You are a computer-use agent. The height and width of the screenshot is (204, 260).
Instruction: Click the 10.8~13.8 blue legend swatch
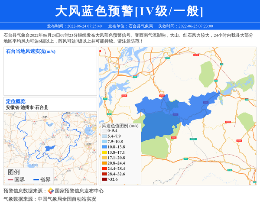click(x=104, y=147)
